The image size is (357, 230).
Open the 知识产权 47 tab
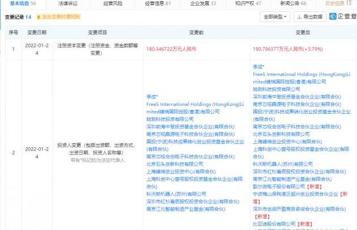coord(248,3)
